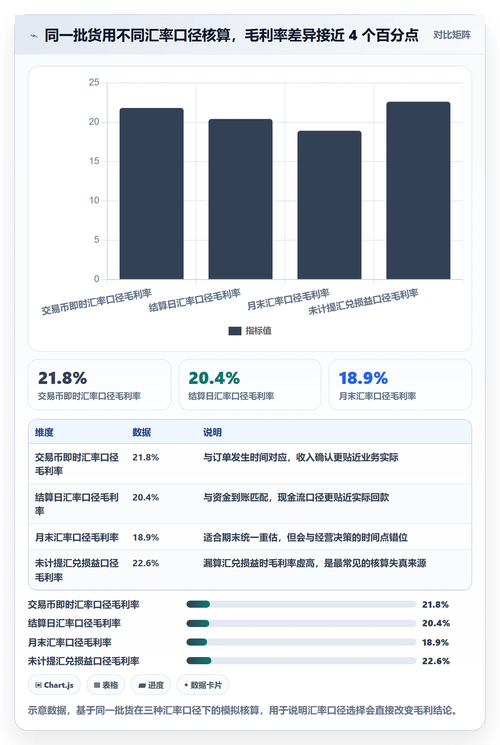Select the Chart.js chip
Image resolution: width=500 pixels, height=745 pixels.
[54, 685]
